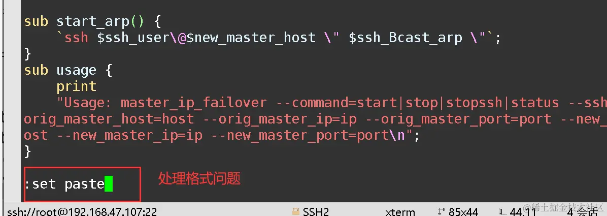Click the SSH2 protocol label
The height and width of the screenshot is (216, 607).
tap(316, 212)
